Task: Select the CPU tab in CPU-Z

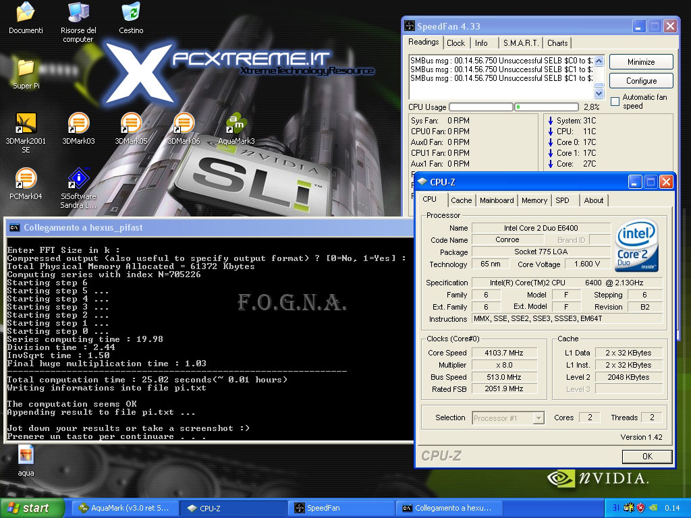Action: click(429, 199)
